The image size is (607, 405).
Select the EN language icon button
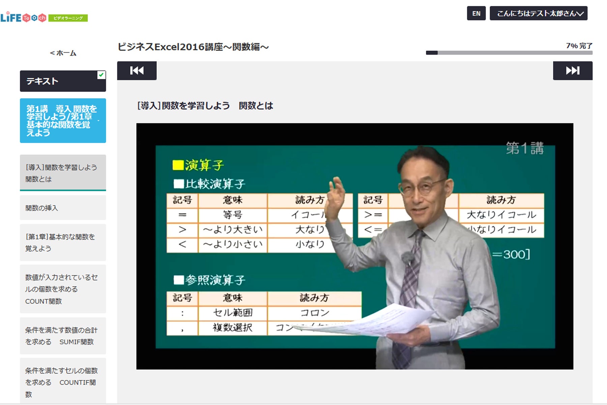click(x=476, y=13)
